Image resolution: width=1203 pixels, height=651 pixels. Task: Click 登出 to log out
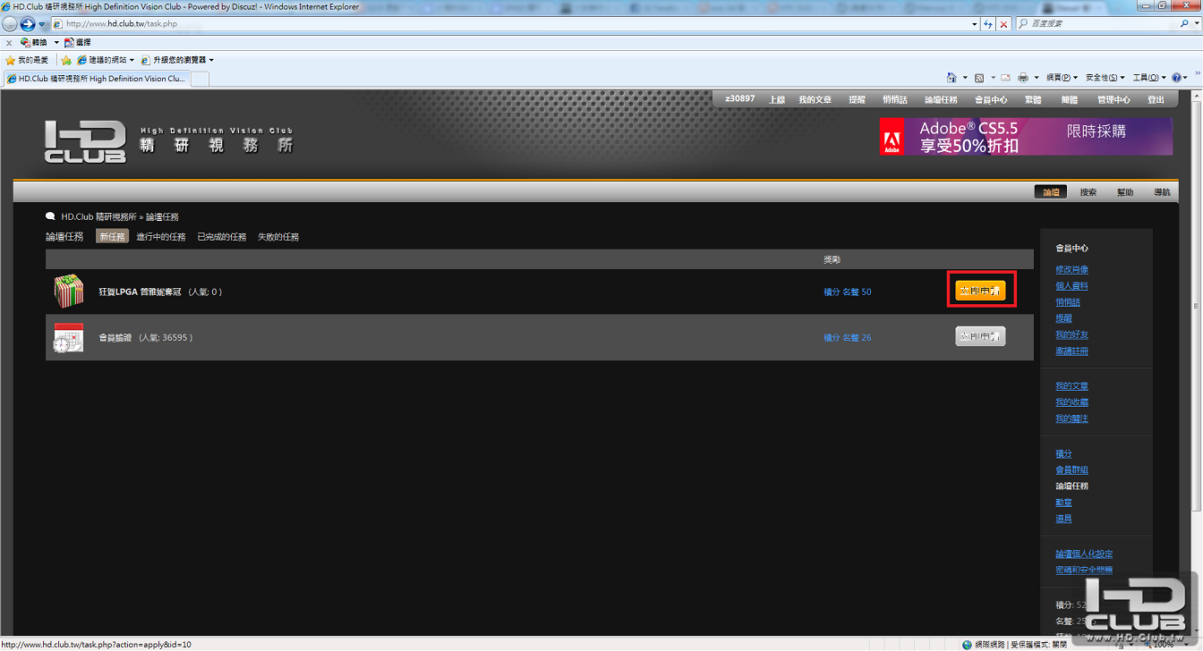pos(1156,99)
